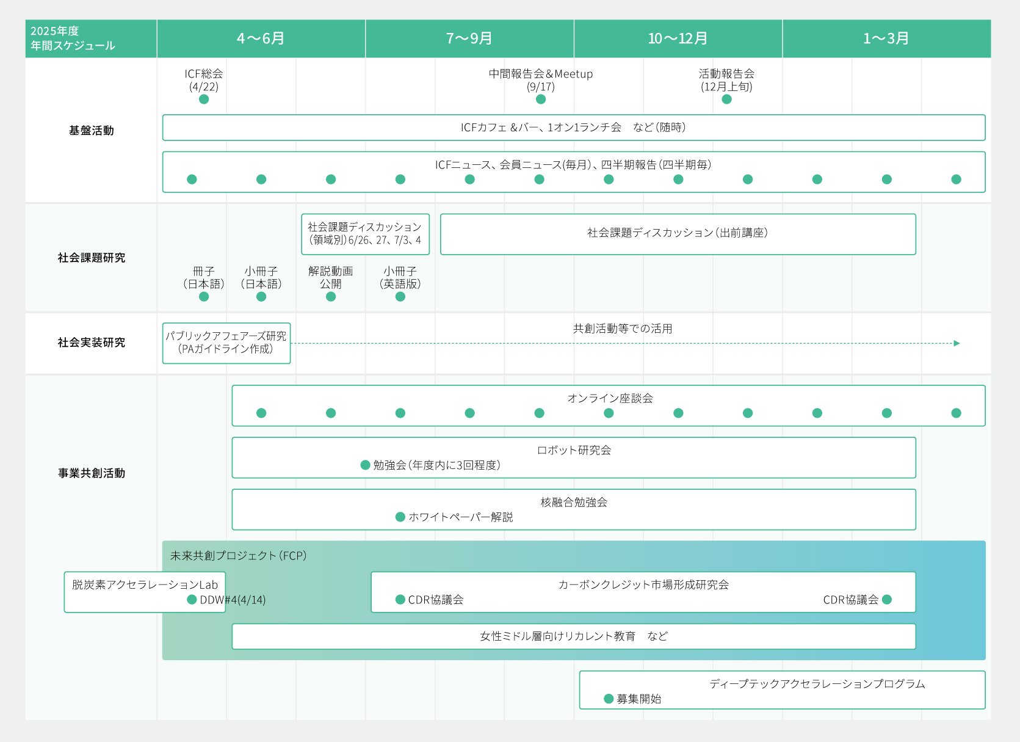
Task: Click the ICFニュース、会員ニュース label
Action: pyautogui.click(x=573, y=164)
